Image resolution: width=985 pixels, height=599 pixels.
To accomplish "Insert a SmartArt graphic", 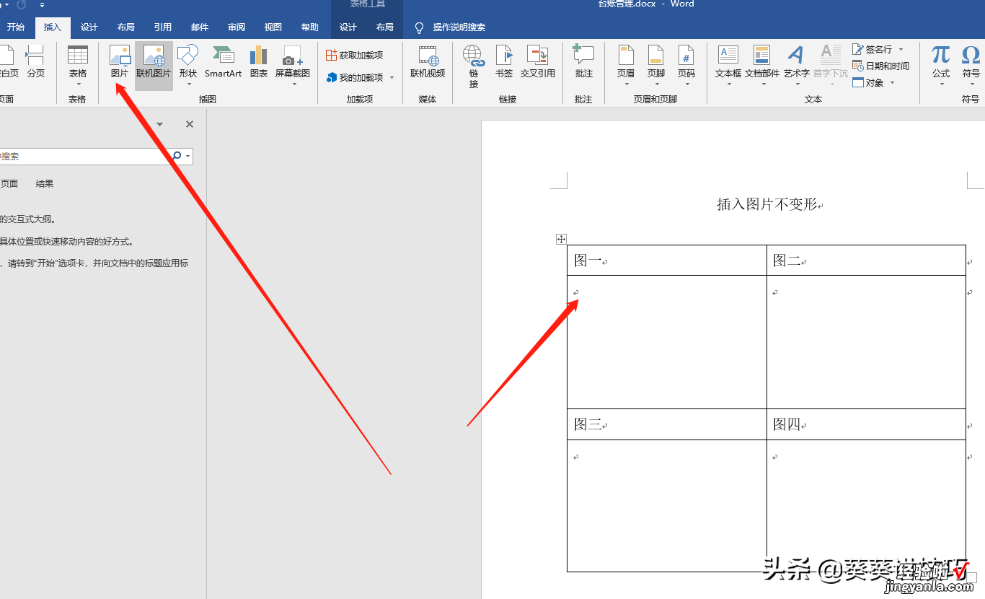I will [223, 62].
